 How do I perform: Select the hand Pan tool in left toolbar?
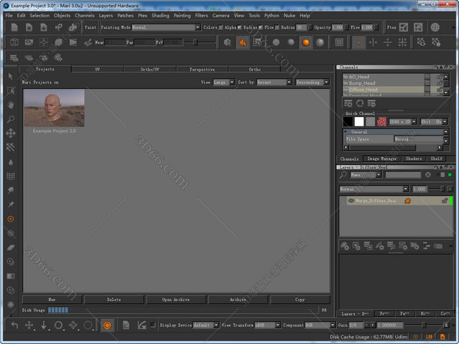coord(10,104)
